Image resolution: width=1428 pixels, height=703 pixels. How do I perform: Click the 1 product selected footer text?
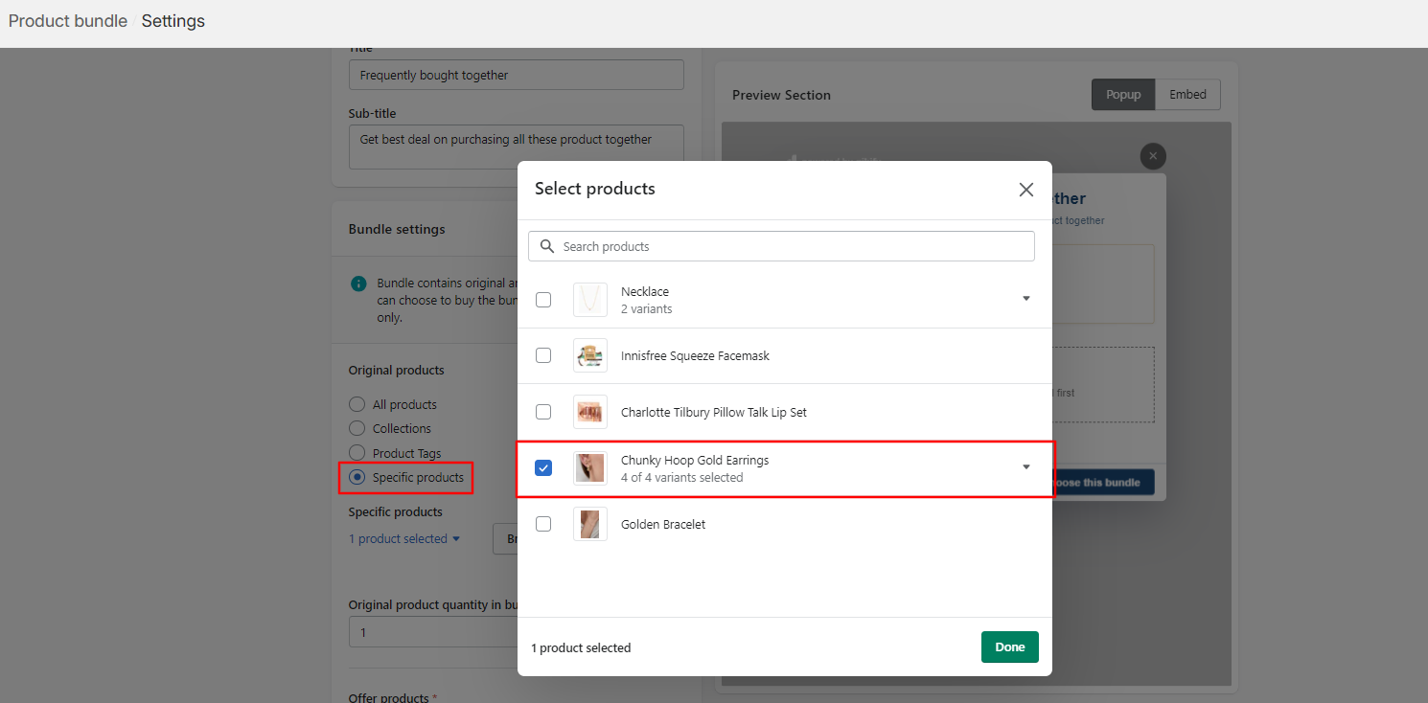581,648
